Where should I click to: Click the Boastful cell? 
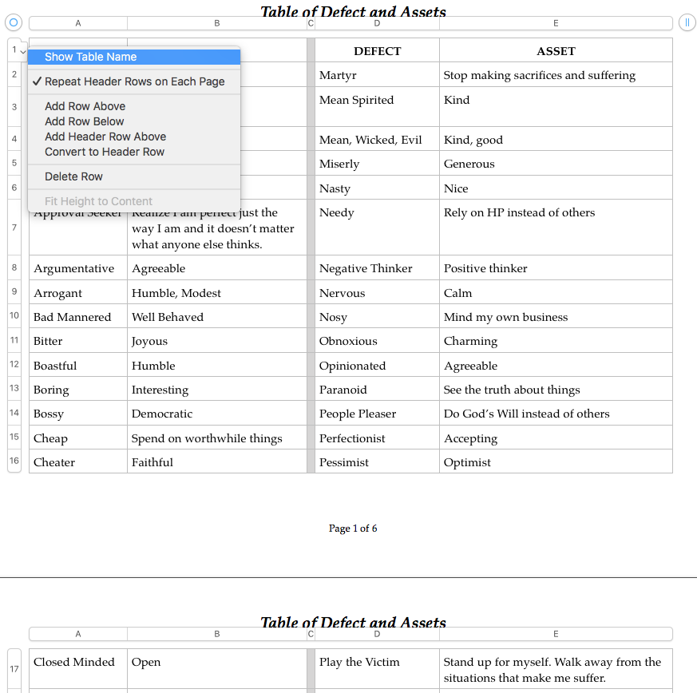(x=78, y=365)
